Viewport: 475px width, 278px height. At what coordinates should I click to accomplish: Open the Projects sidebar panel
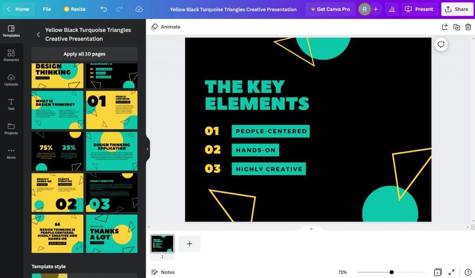pos(11,129)
